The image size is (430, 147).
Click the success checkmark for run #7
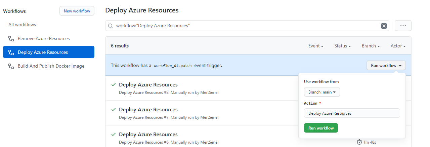pos(114,110)
